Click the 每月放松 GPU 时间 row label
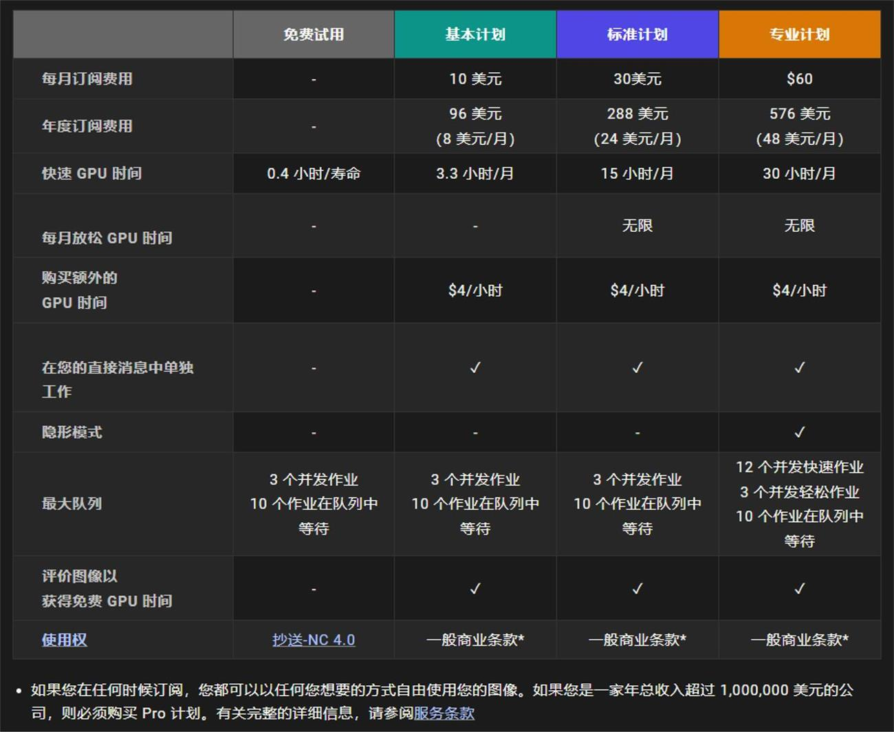 [107, 238]
